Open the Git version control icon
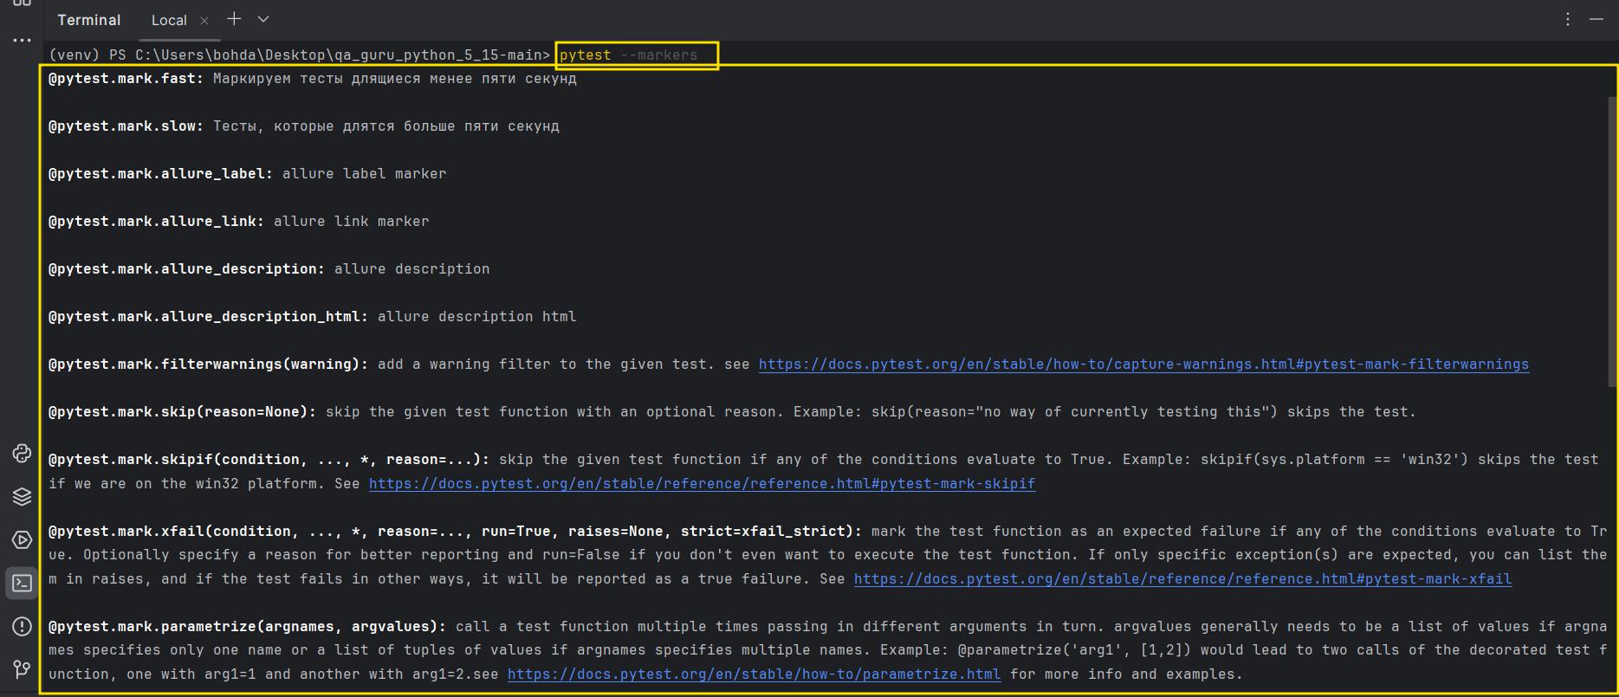 22,669
